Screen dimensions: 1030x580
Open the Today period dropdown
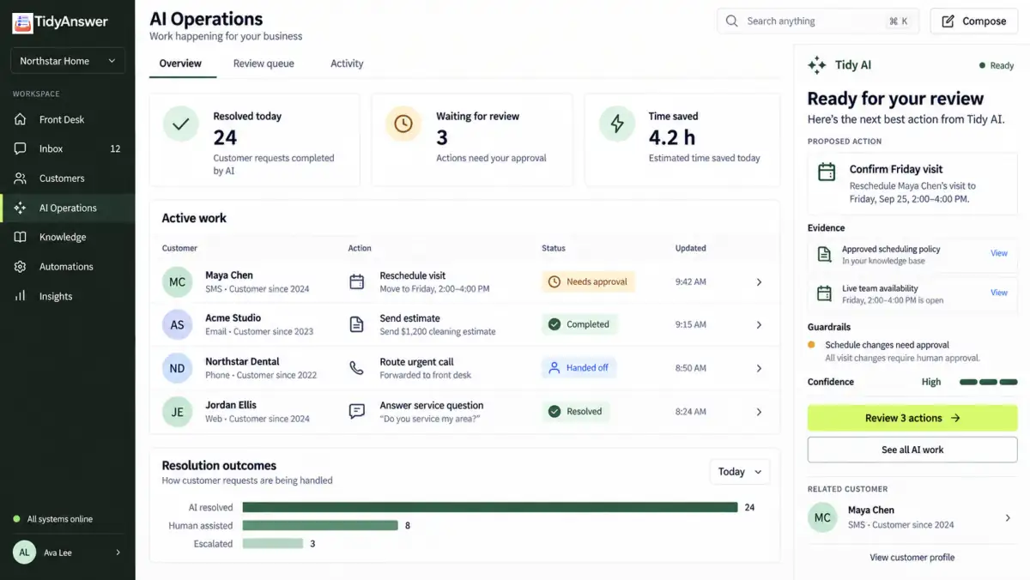click(739, 472)
